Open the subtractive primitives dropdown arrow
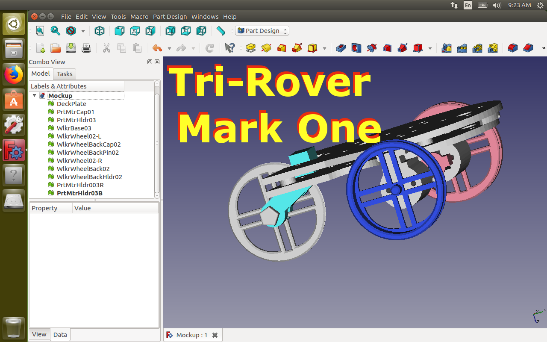 coord(429,48)
